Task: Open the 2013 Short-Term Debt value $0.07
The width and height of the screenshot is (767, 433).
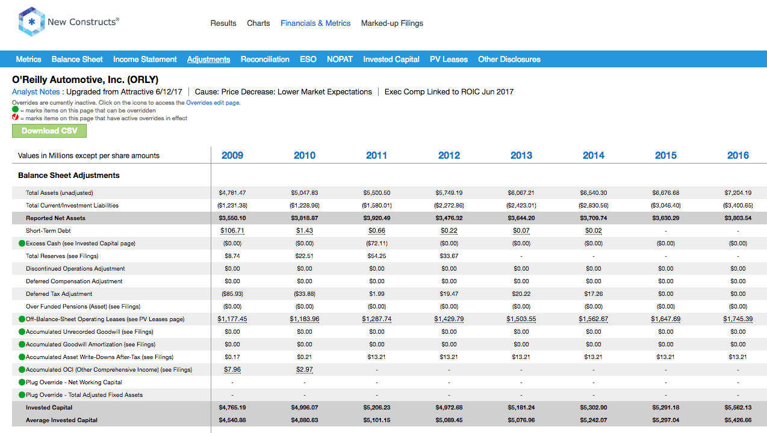Action: pos(521,231)
